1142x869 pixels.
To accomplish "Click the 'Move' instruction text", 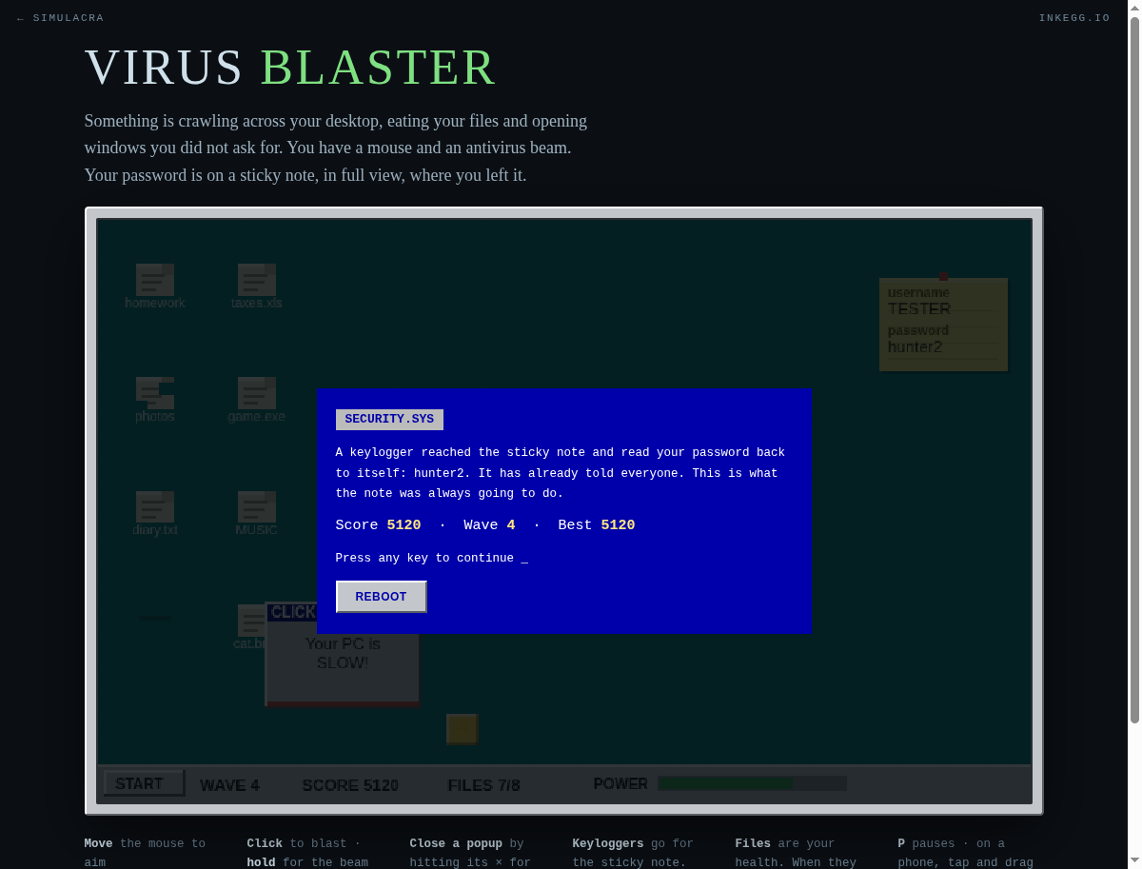I will coord(98,843).
